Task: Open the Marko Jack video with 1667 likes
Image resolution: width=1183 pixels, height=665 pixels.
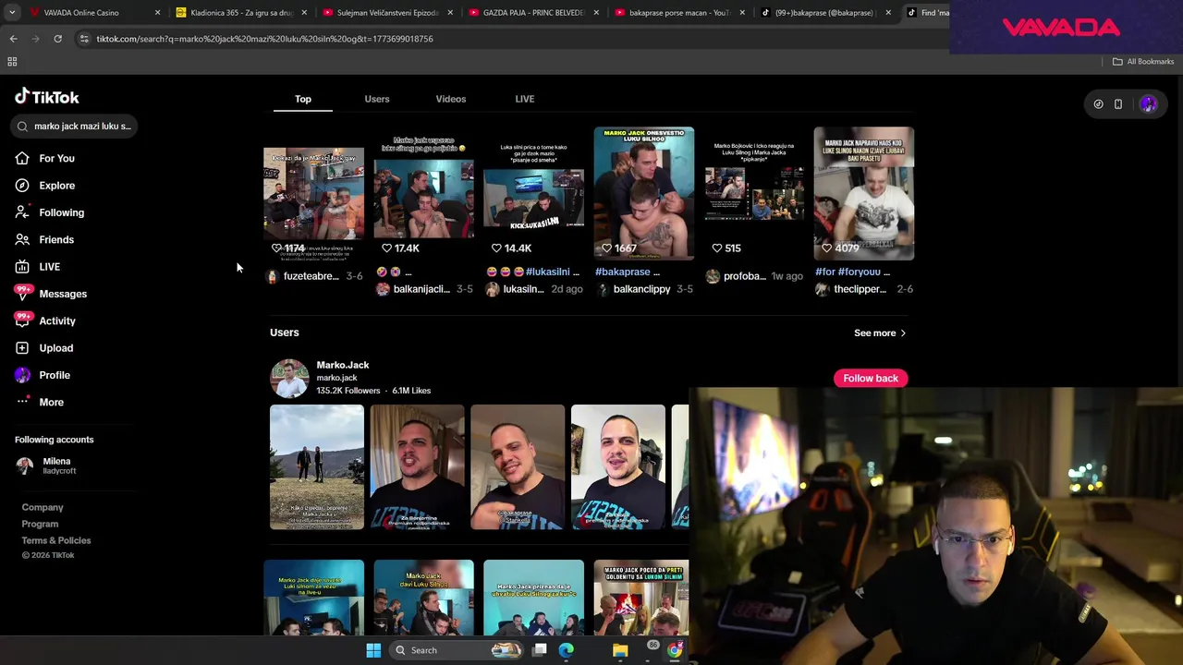Action: click(643, 193)
